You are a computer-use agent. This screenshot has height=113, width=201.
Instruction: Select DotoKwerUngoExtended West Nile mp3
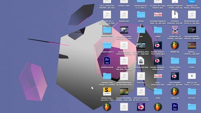click(x=158, y=15)
